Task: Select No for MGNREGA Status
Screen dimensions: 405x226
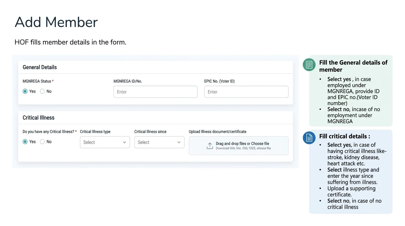Action: coord(42,92)
